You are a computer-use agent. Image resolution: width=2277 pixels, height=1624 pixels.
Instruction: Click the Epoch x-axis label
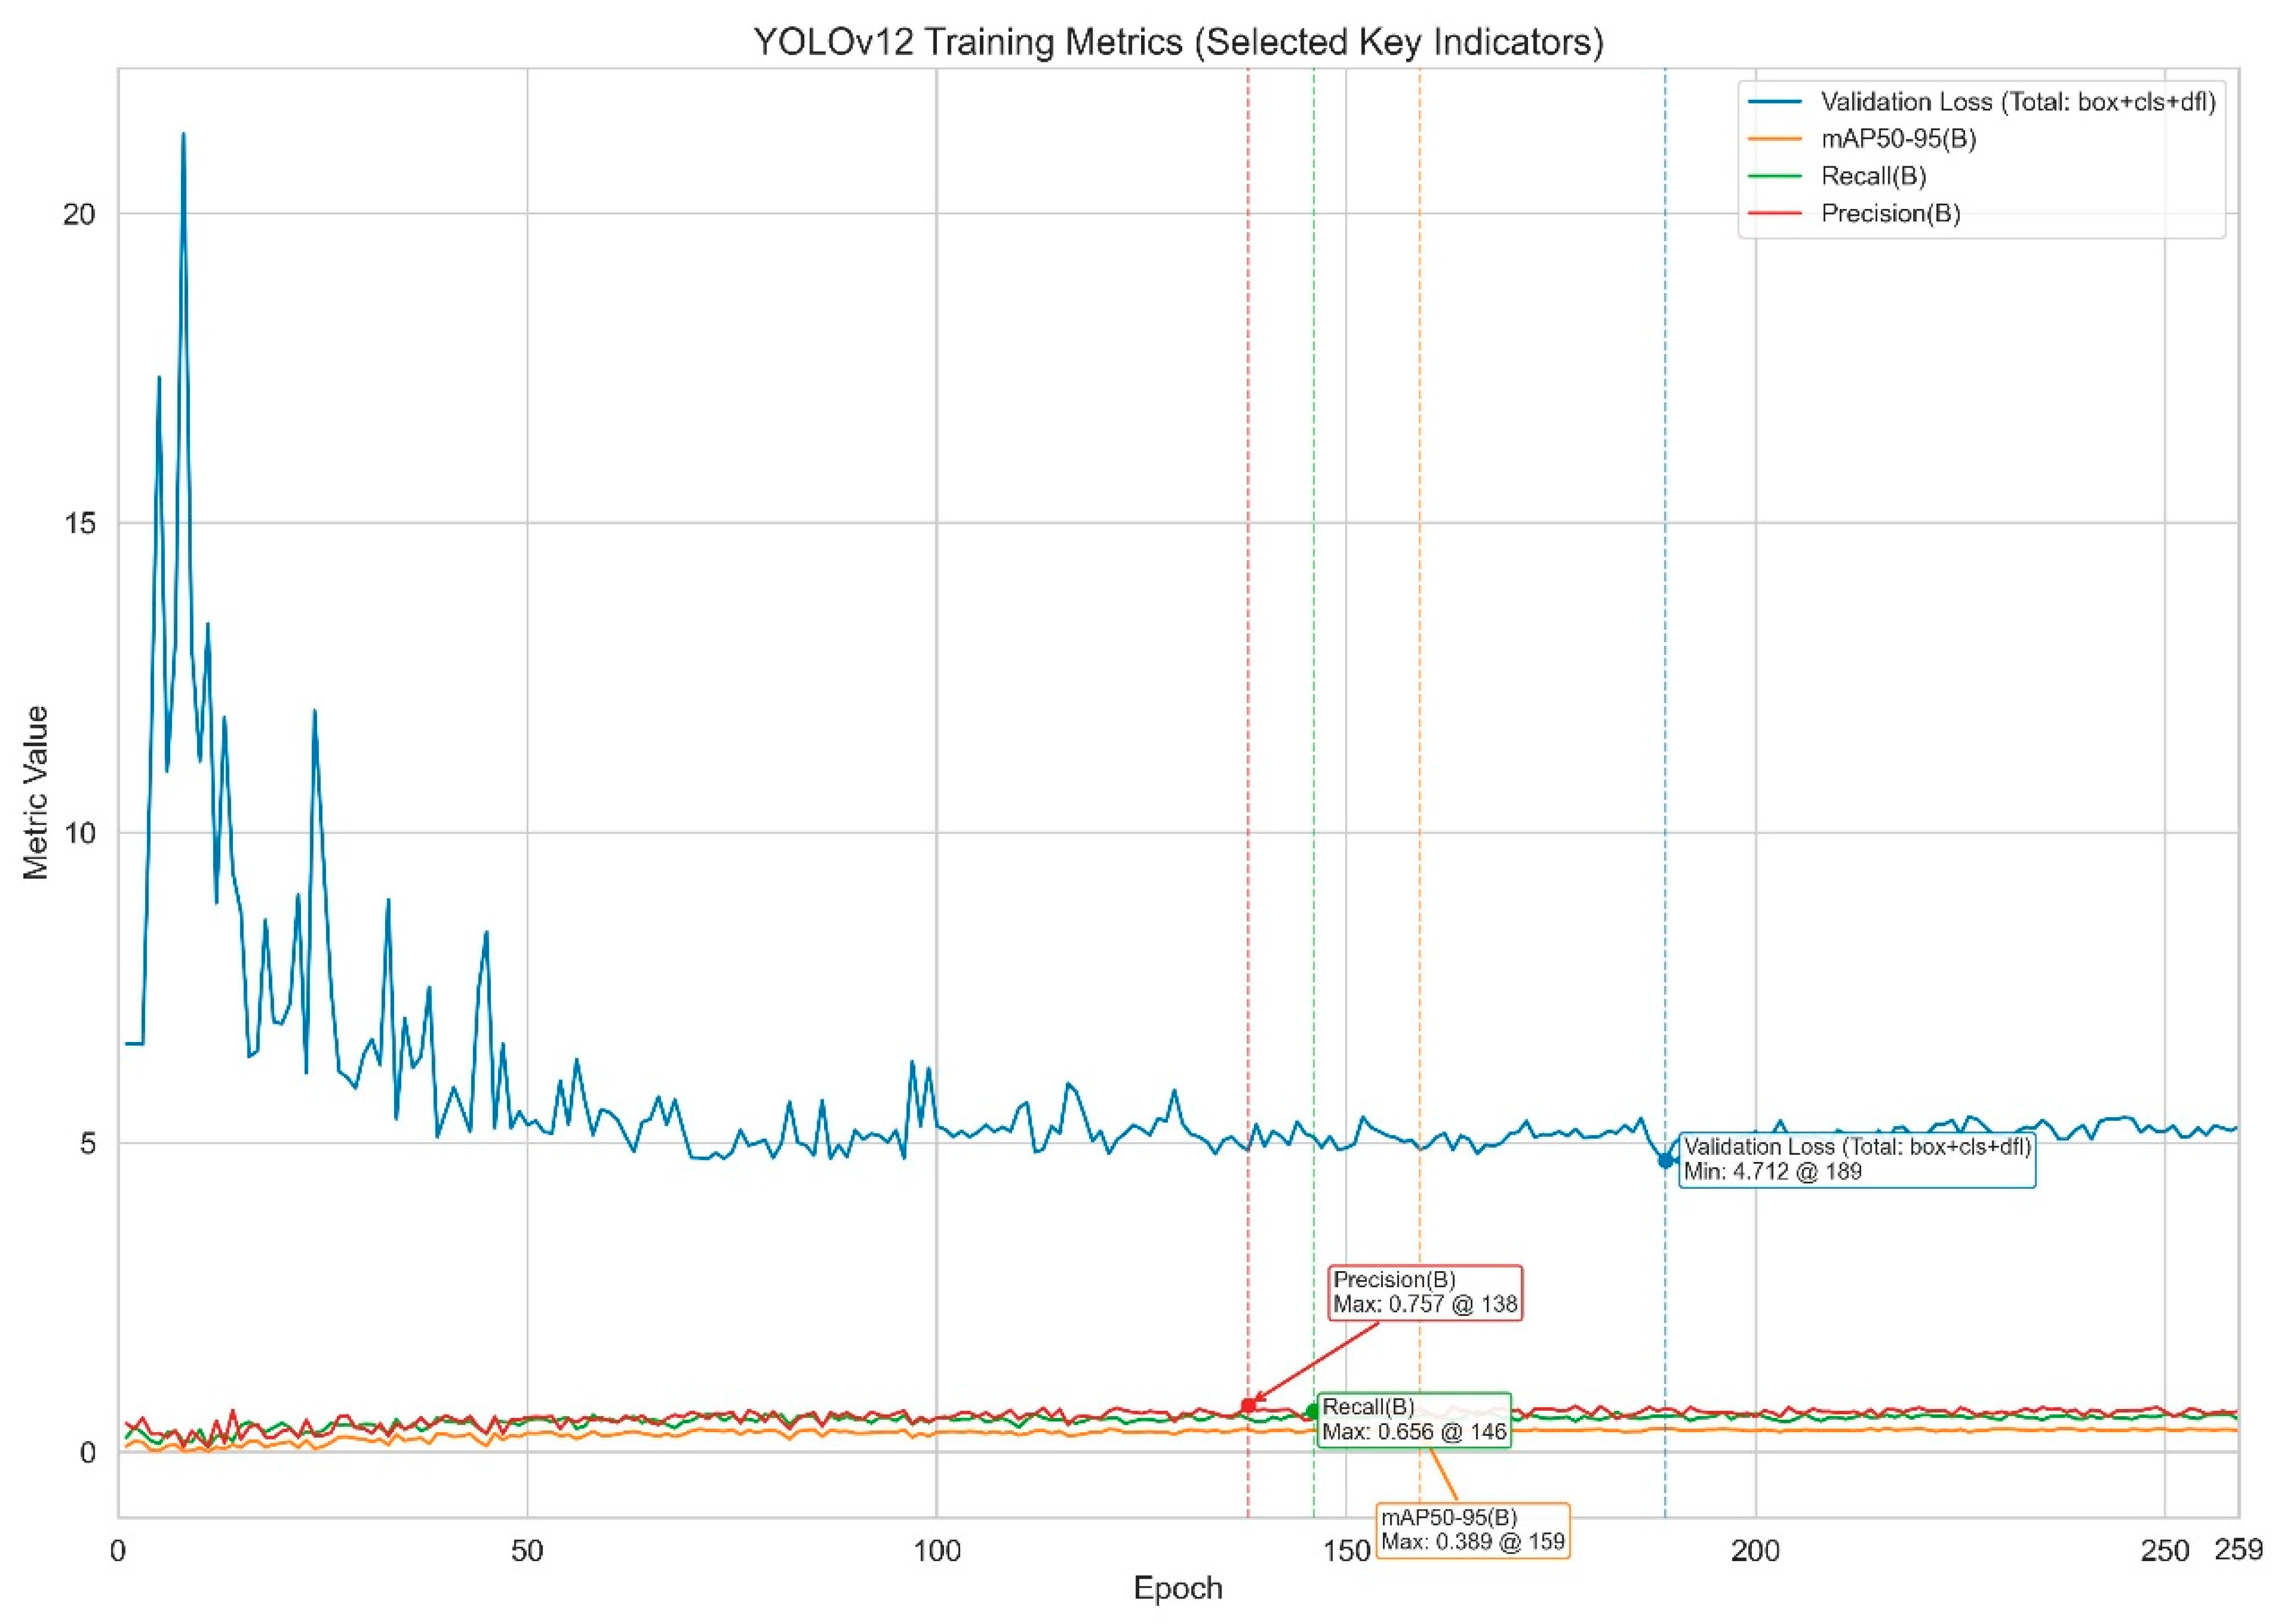[1177, 1588]
